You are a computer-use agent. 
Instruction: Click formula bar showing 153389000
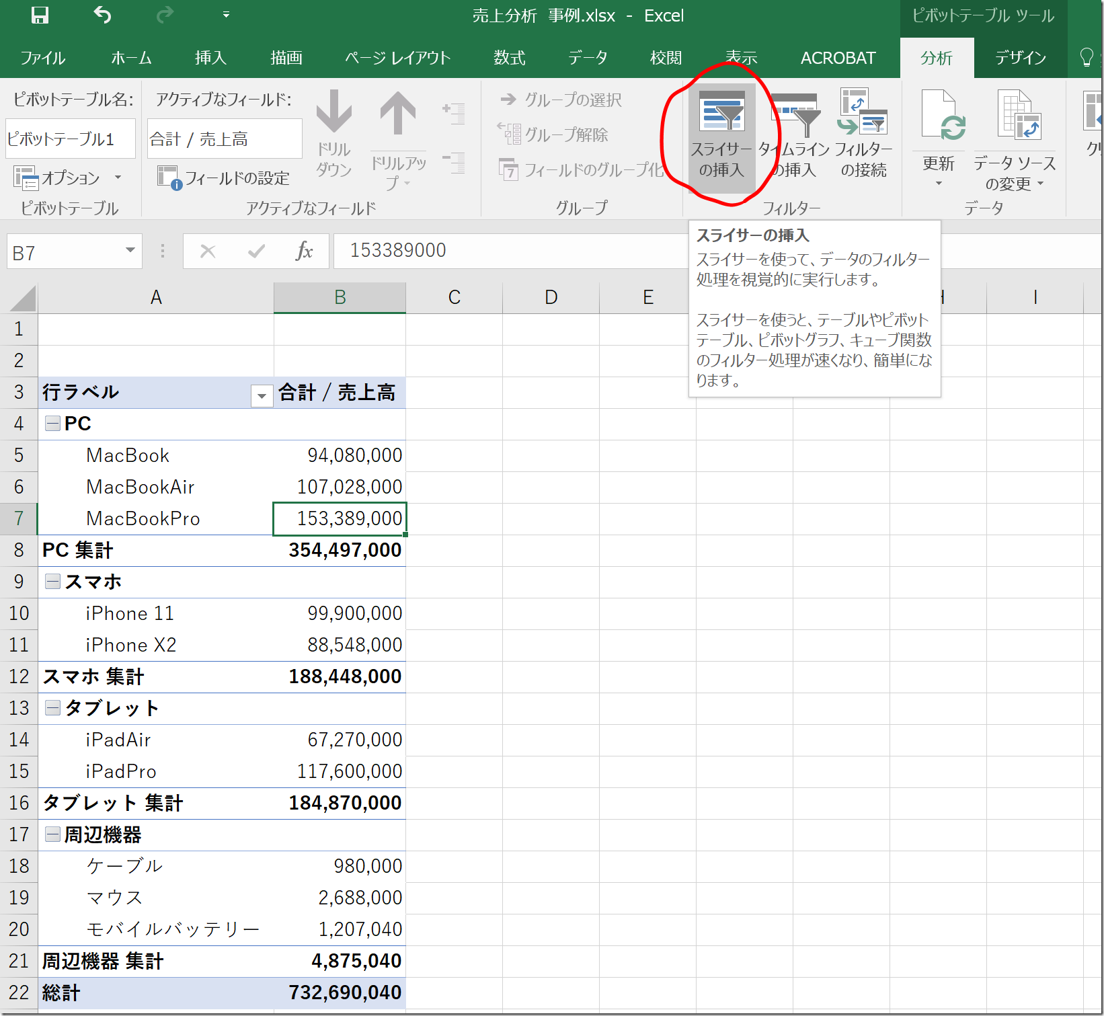(x=511, y=250)
